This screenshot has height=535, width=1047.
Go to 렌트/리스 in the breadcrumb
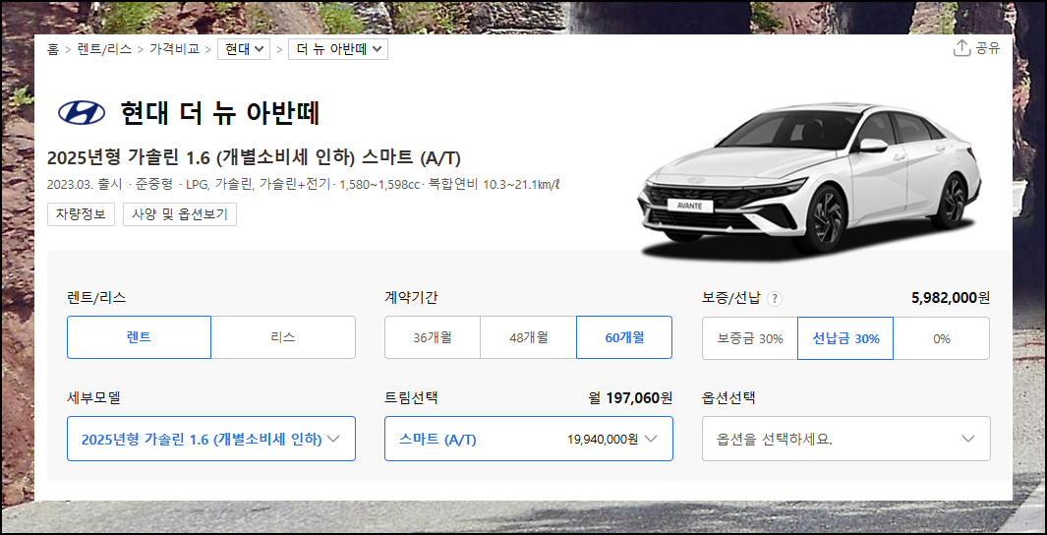(x=105, y=49)
